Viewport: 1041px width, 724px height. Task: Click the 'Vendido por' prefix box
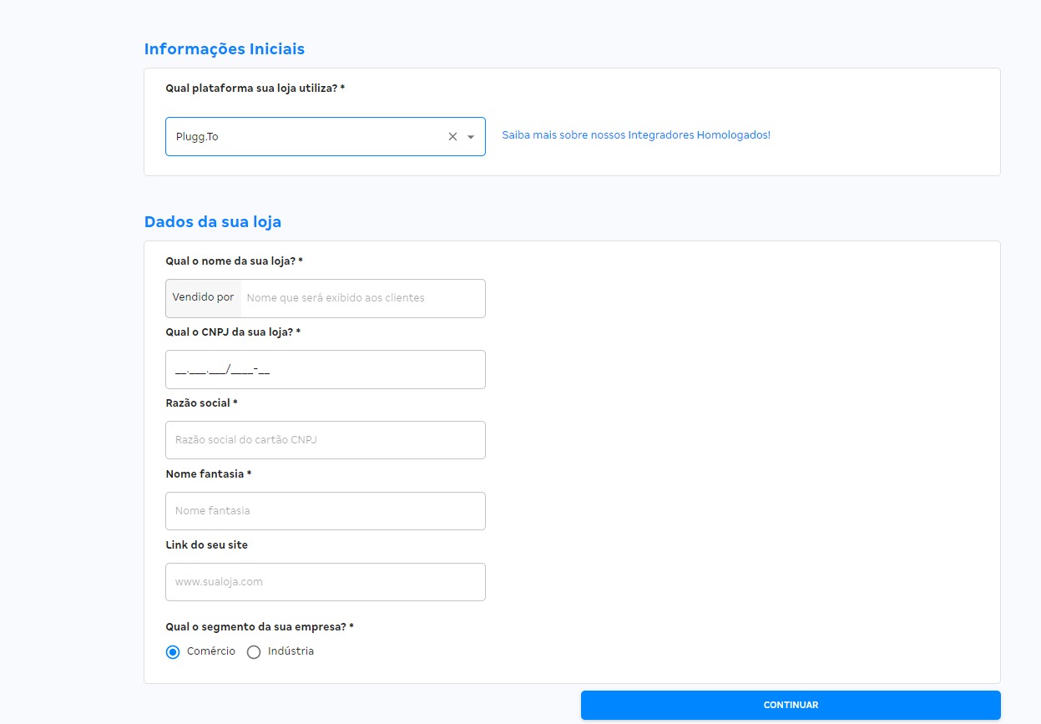(x=203, y=298)
